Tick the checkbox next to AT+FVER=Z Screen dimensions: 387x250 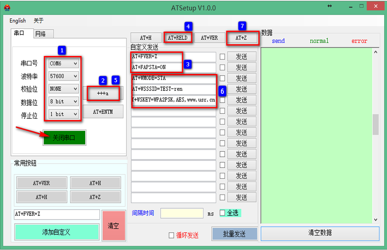[222, 57]
